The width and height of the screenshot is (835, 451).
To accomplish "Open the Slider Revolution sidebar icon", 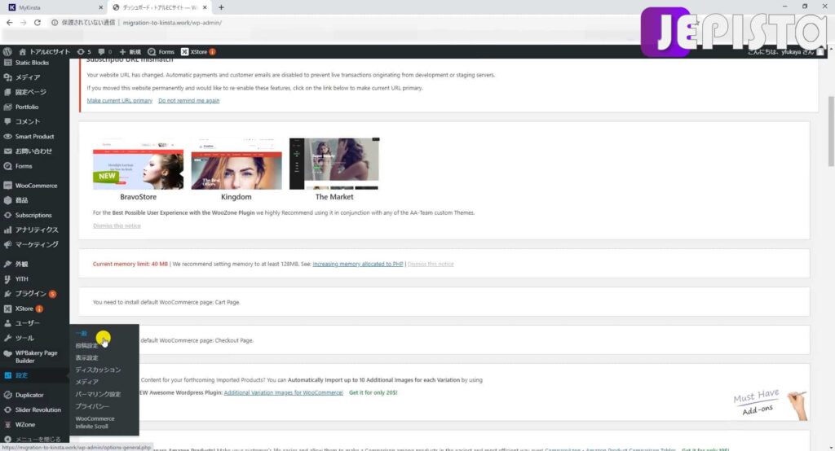I will 7,410.
